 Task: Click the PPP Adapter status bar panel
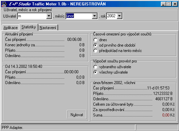click(68, 128)
